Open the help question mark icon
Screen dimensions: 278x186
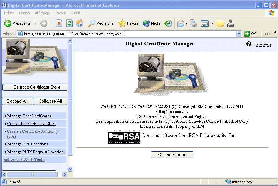249,44
